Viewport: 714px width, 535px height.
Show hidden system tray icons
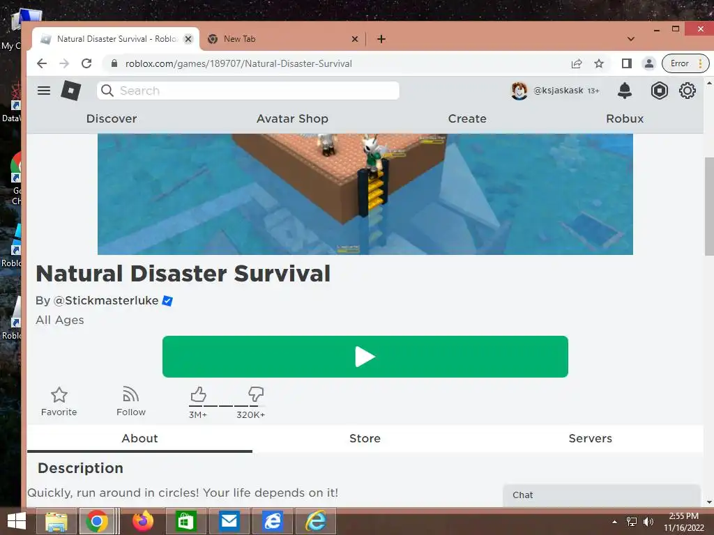pyautogui.click(x=615, y=522)
